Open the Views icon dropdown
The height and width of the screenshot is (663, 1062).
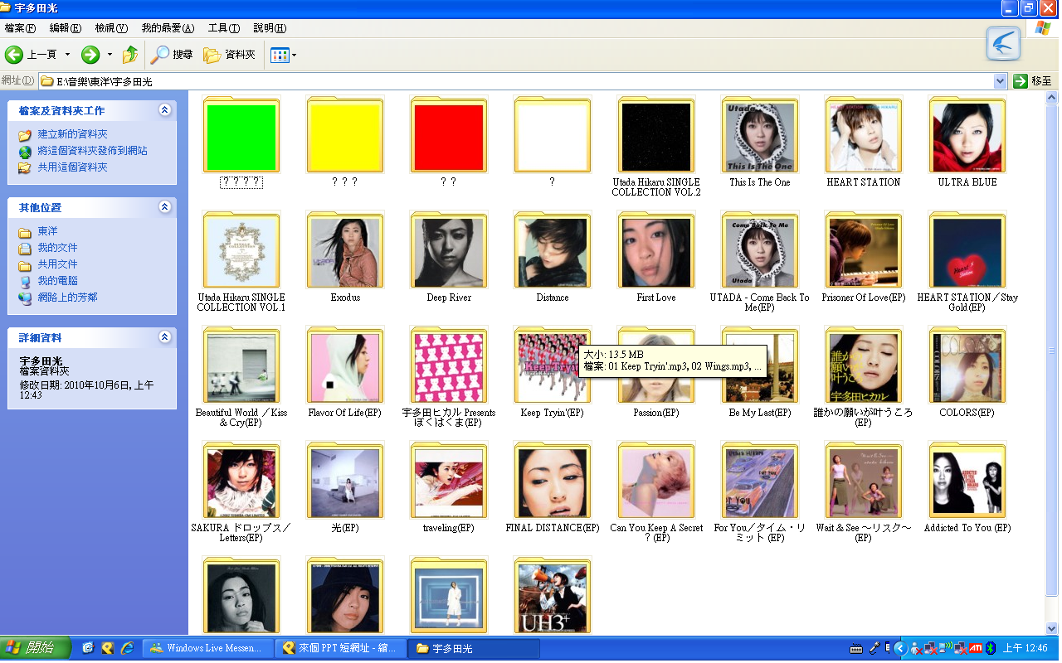click(x=283, y=55)
